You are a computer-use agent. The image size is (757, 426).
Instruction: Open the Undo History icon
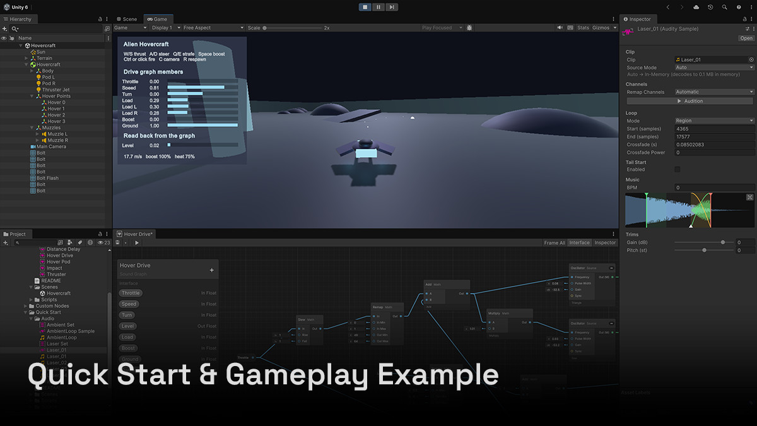tap(710, 7)
